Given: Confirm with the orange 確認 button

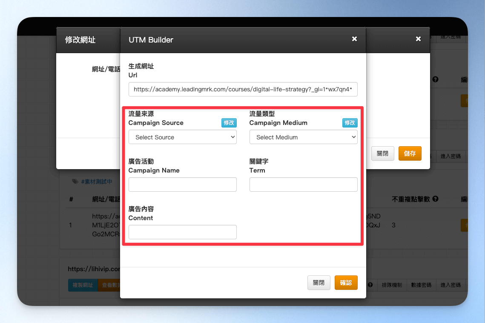Looking at the screenshot, I should coord(346,283).
